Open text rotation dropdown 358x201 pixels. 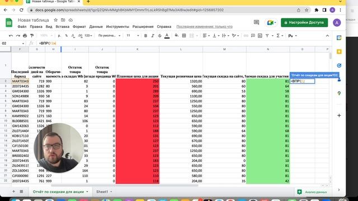235,36
